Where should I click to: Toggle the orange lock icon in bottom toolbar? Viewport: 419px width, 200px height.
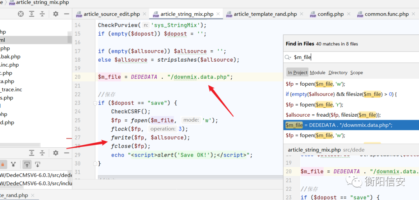(2, 164)
